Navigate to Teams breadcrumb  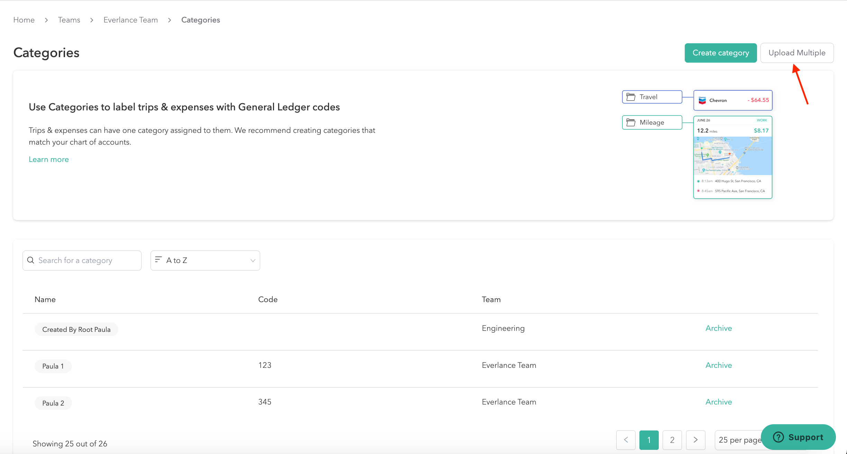pos(69,20)
